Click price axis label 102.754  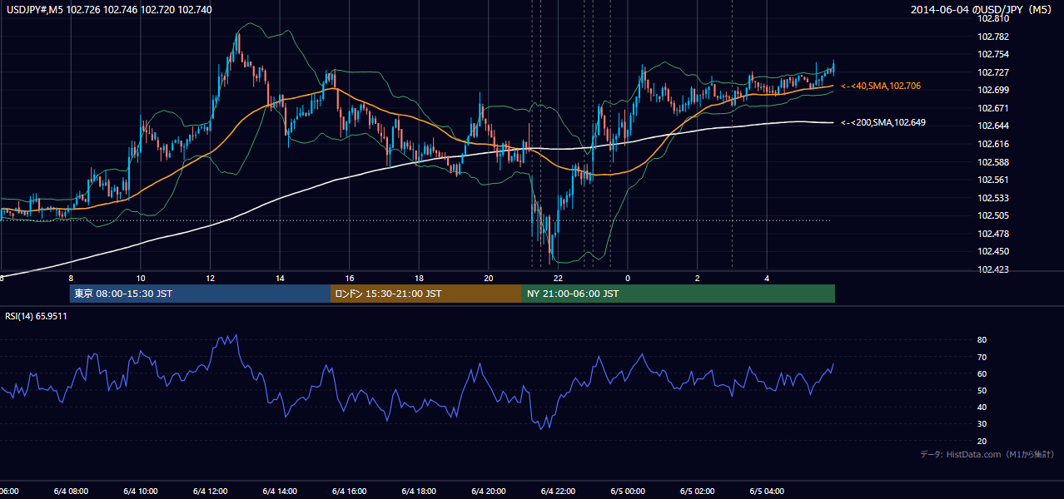tap(992, 54)
